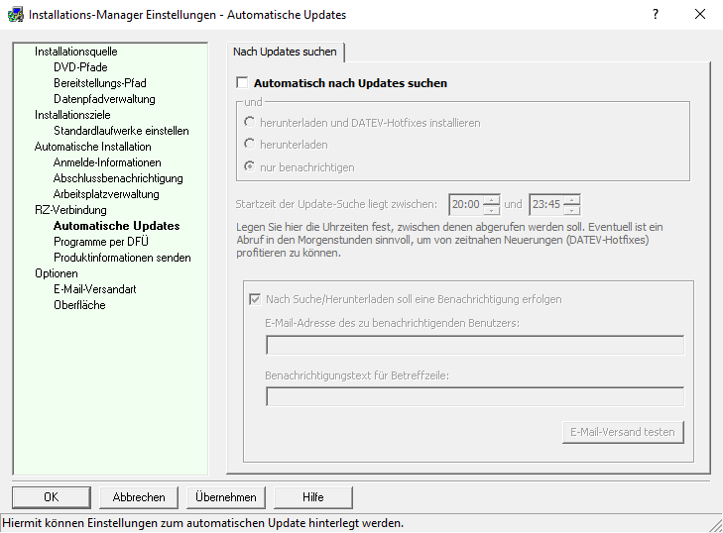The image size is (723, 533).
Task: Click the Installations-Manager title bar icon
Action: [x=15, y=15]
